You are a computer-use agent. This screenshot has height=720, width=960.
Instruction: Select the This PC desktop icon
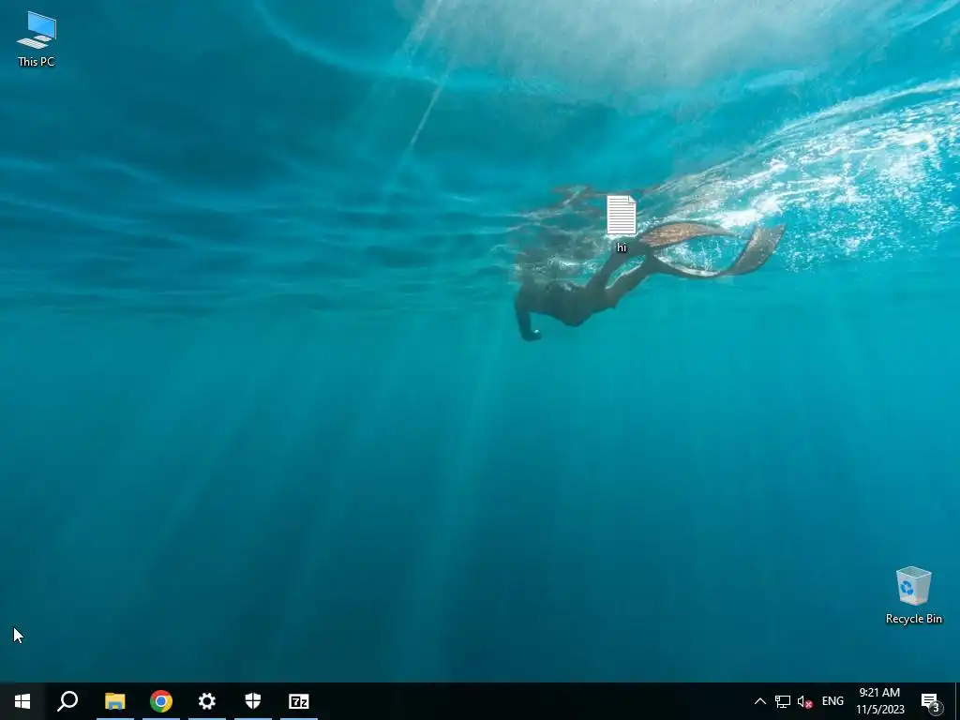point(37,39)
